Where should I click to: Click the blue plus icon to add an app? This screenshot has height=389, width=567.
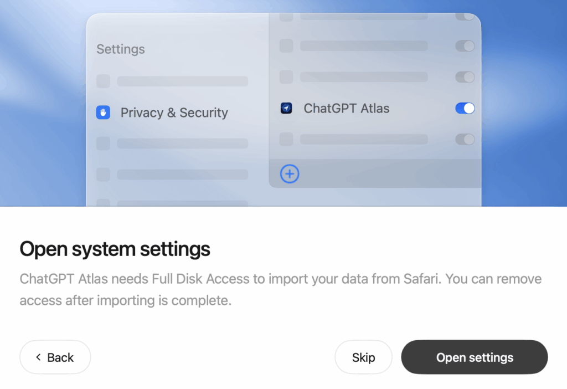[x=289, y=173]
